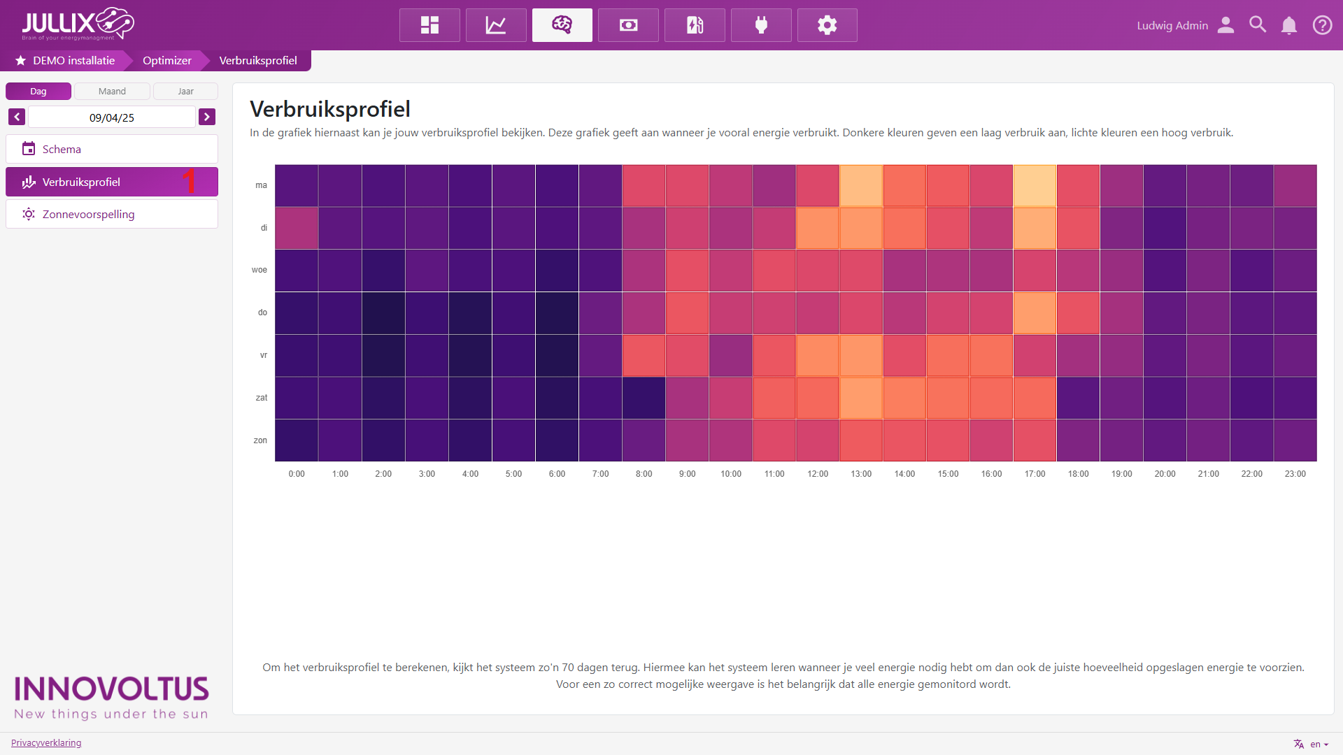The width and height of the screenshot is (1343, 755).
Task: Go to next date with right arrow
Action: pos(207,117)
